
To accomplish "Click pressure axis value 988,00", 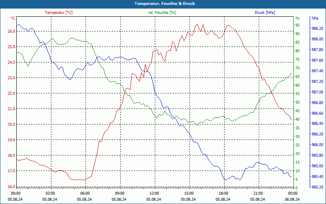I will point(317,39).
